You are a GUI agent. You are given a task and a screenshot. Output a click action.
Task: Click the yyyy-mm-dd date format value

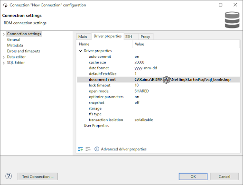coord(146,68)
